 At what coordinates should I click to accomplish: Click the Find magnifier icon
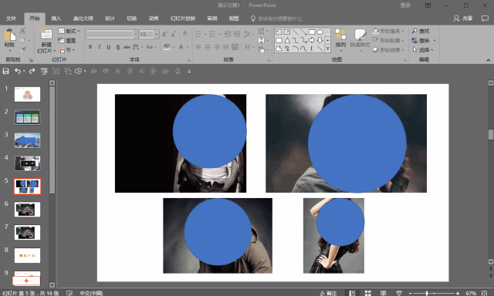[414, 31]
